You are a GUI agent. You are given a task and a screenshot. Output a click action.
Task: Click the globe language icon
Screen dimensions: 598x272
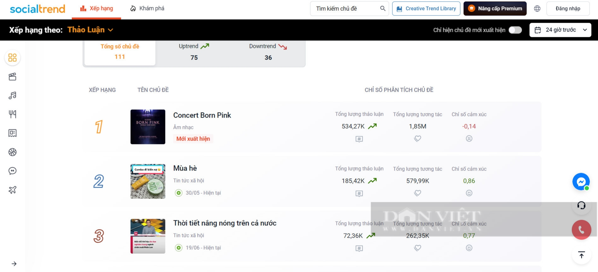tap(537, 9)
